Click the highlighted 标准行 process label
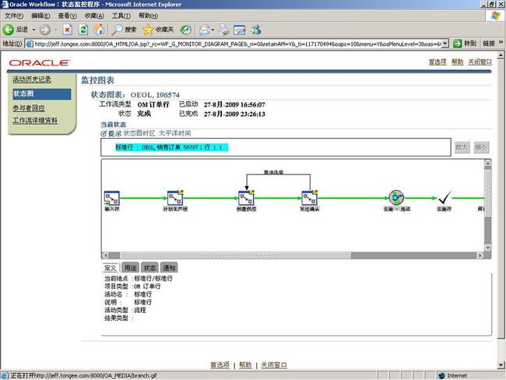Image resolution: width=506 pixels, height=380 pixels. click(172, 147)
